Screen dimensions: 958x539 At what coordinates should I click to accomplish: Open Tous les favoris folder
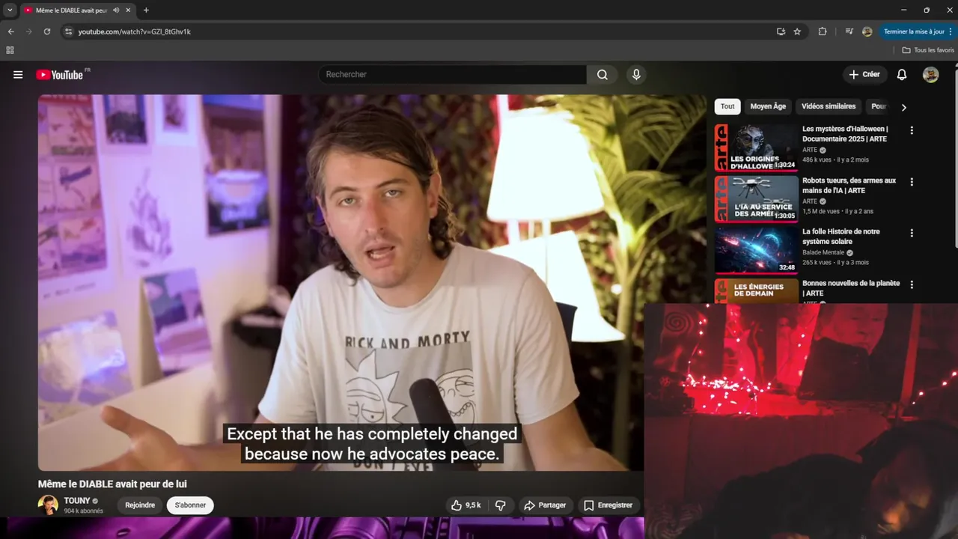click(928, 50)
